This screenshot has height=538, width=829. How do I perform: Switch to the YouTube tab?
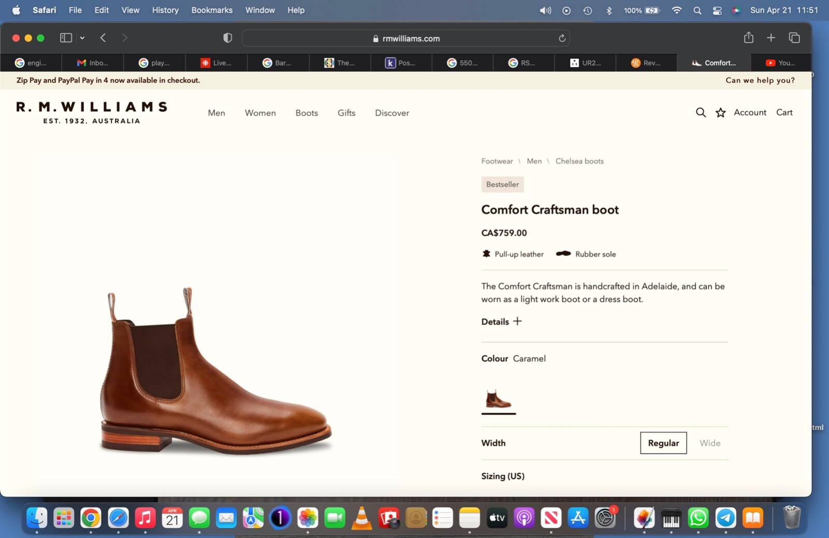pos(780,63)
